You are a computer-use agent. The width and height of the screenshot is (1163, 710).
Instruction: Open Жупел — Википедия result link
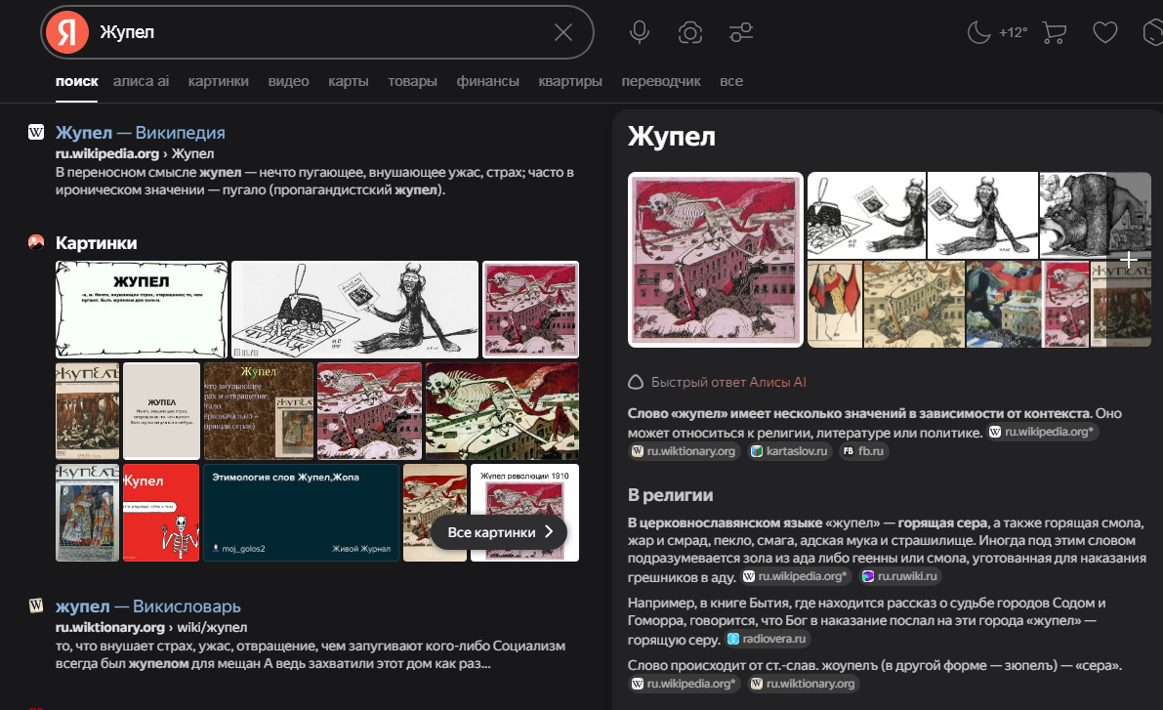pos(141,132)
